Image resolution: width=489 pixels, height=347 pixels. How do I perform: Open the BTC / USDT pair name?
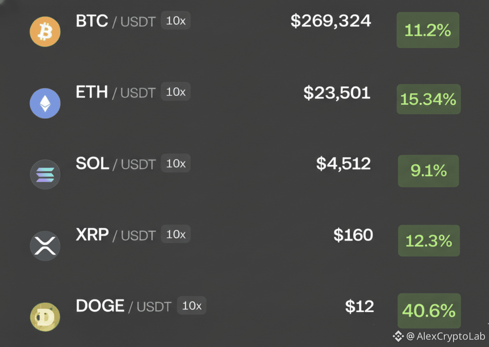116,21
